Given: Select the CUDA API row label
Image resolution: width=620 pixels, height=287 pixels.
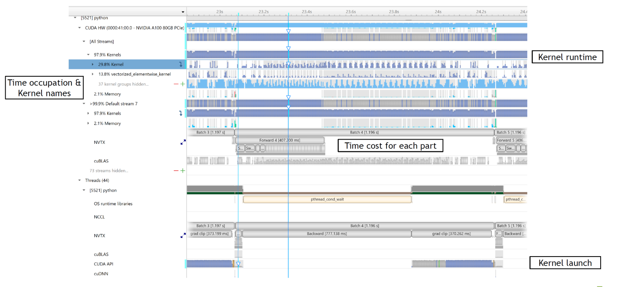Looking at the screenshot, I should tap(104, 264).
